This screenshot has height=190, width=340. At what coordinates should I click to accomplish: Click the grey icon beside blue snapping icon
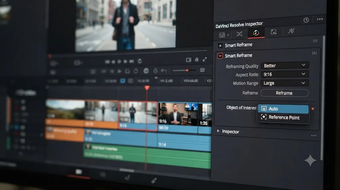130,81
